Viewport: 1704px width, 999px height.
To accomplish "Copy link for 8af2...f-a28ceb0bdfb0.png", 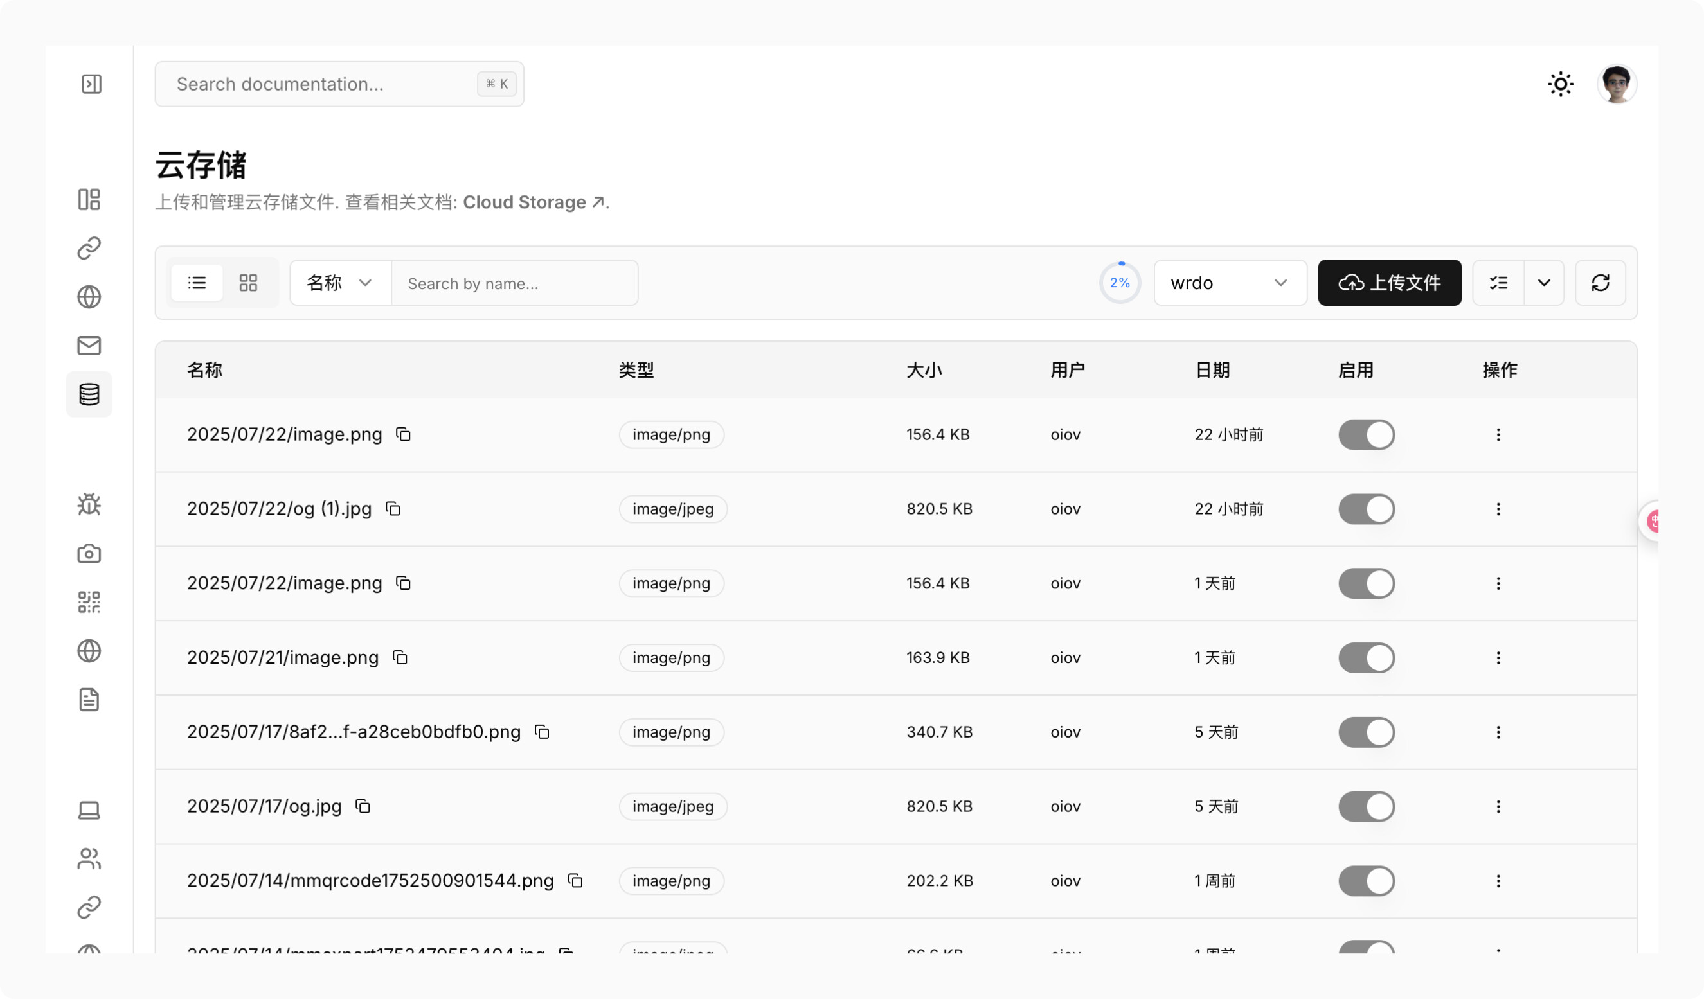I will point(543,731).
